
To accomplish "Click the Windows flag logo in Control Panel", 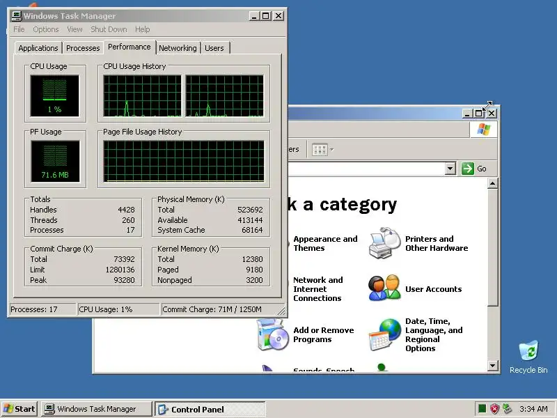I will click(483, 130).
